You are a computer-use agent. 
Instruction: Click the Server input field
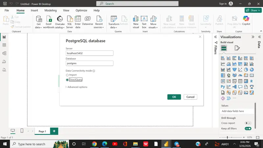point(89,53)
